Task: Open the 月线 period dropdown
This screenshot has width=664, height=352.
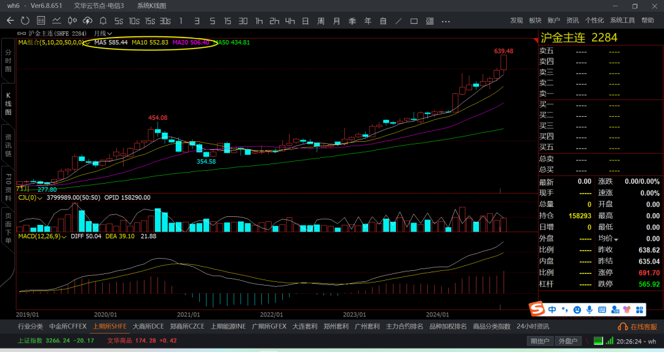Action: (x=103, y=33)
